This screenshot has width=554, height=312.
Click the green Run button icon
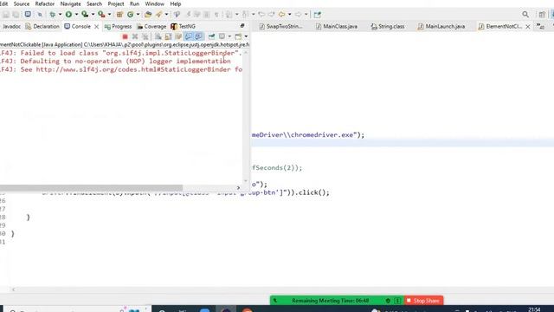(68, 15)
